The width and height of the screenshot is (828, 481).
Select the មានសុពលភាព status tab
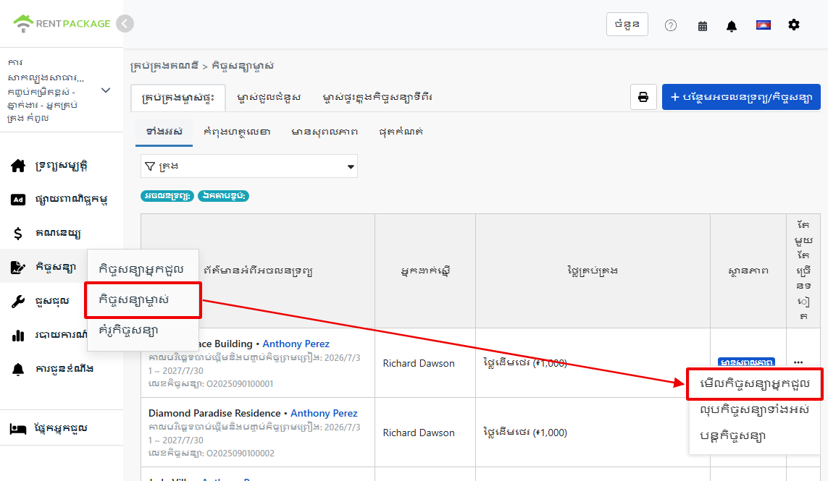coord(325,132)
